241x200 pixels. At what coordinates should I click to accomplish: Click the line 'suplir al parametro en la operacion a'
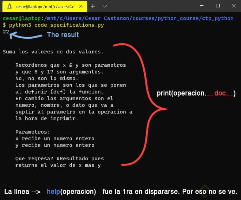click(74, 112)
